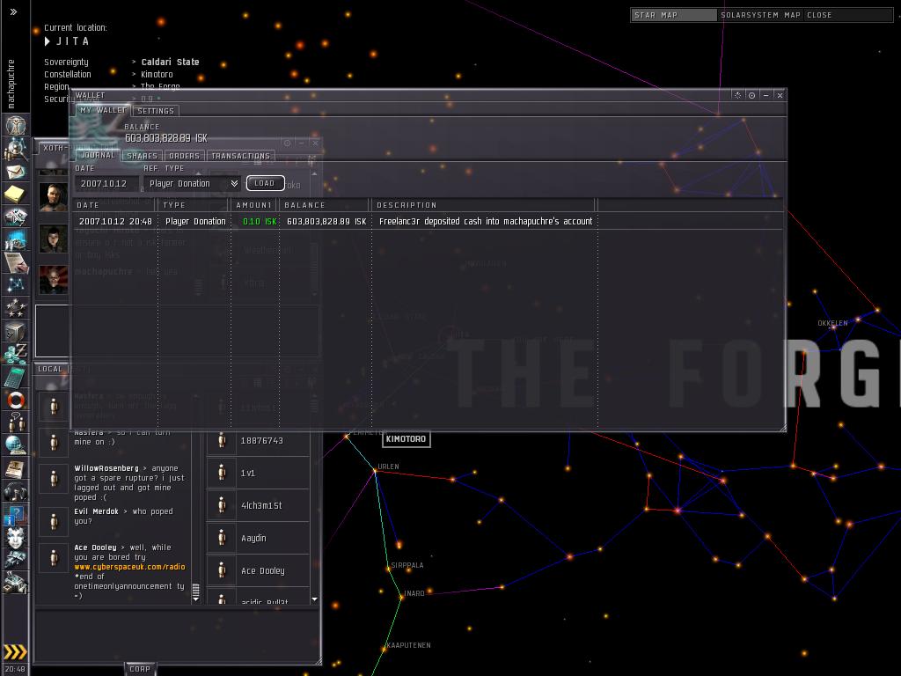Sort journal by Balance column header
The height and width of the screenshot is (676, 901).
(x=325, y=204)
